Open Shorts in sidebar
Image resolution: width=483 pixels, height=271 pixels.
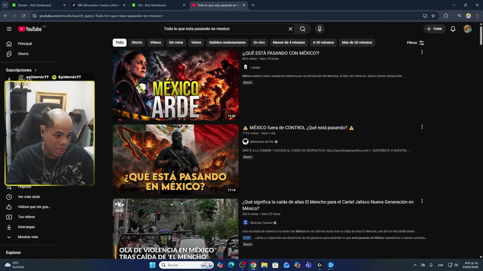pos(23,54)
